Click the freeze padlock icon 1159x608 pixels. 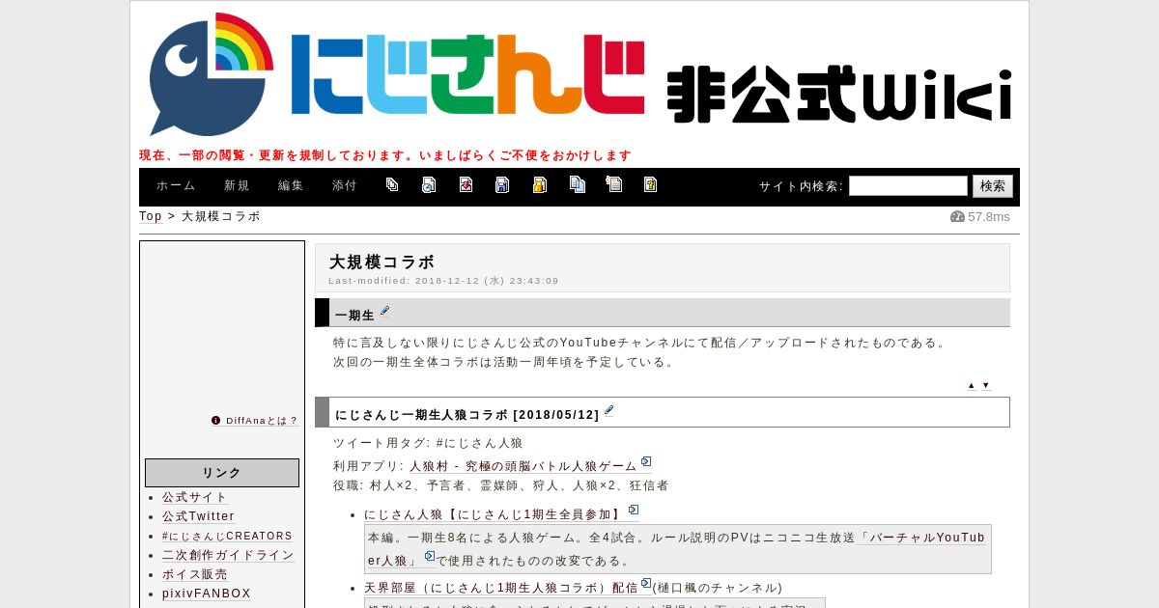(540, 184)
